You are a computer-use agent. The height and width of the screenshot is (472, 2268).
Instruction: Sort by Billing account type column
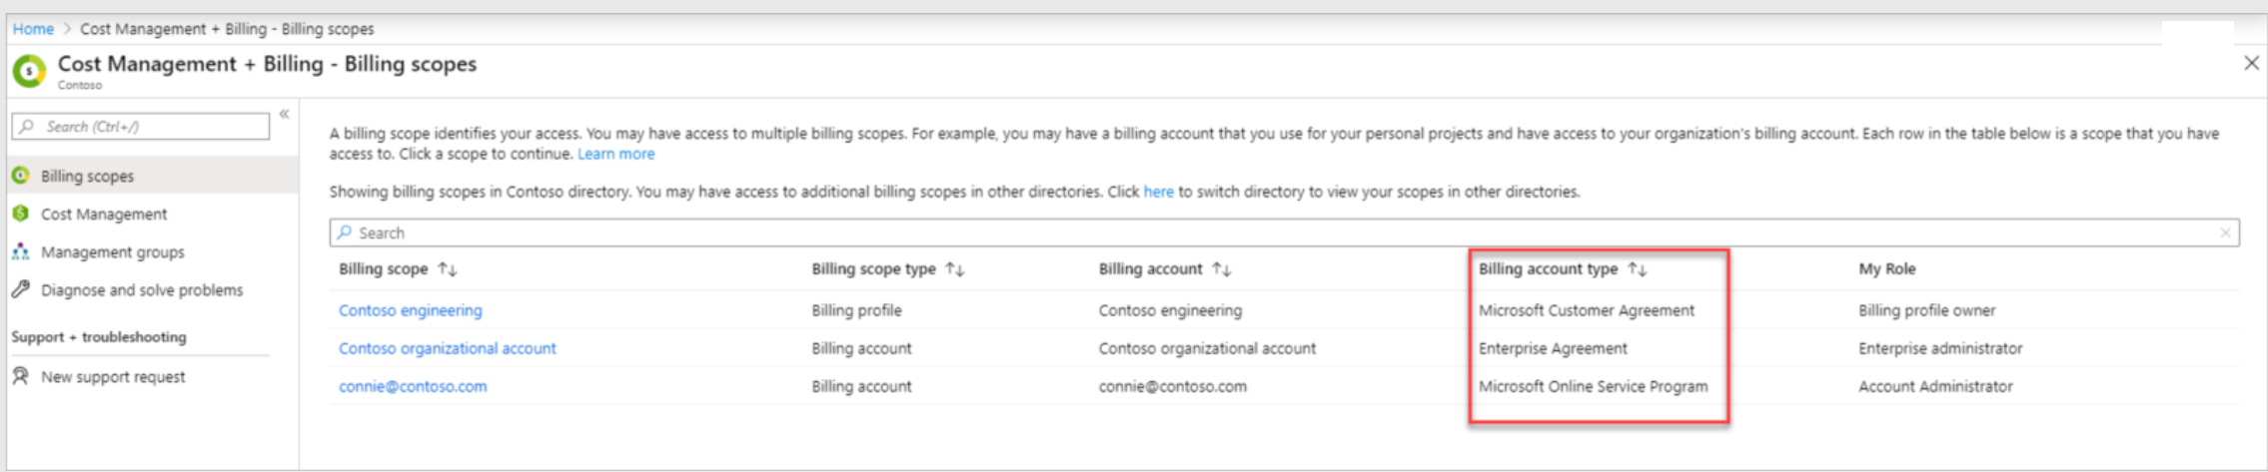[x=1637, y=269]
